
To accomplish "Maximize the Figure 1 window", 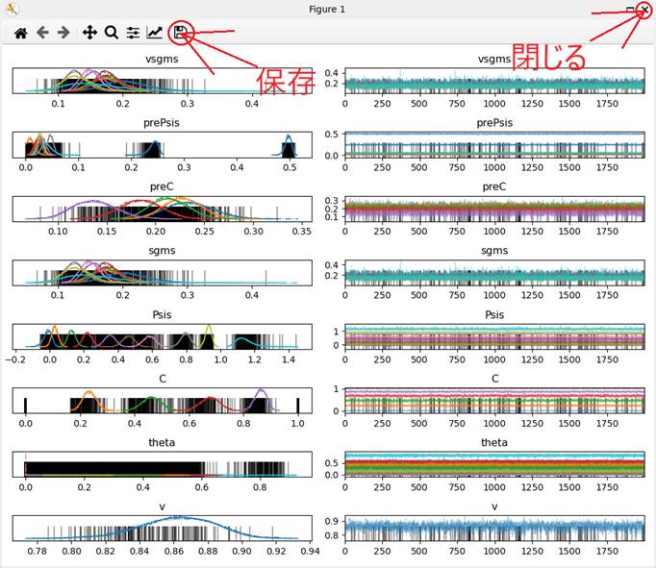I will [630, 10].
